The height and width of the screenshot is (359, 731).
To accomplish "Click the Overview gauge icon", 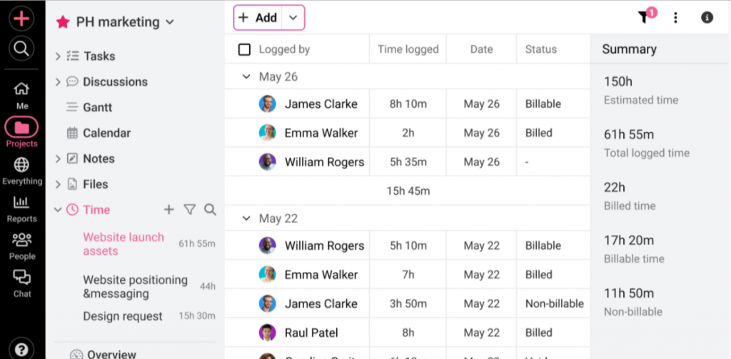I will point(76,354).
